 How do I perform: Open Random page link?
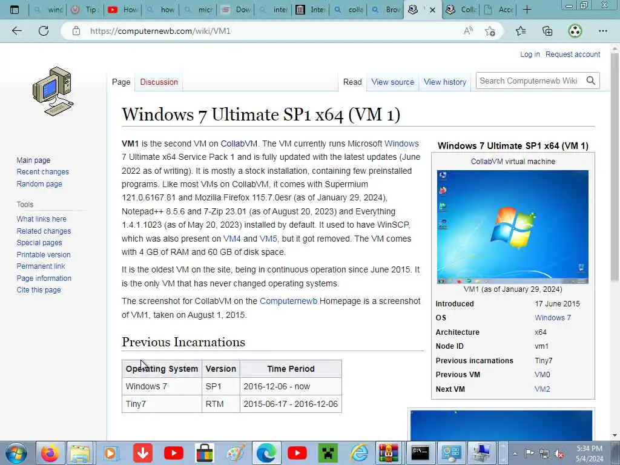click(x=39, y=183)
